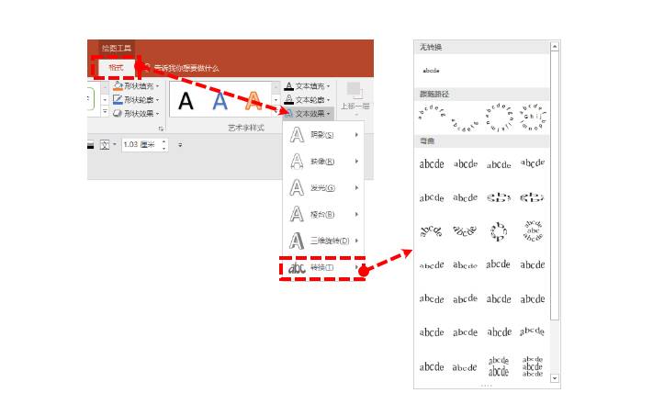Image resolution: width=653 pixels, height=404 pixels.
Task: Select the 绘图工具 contextual tab header
Action: pos(117,48)
